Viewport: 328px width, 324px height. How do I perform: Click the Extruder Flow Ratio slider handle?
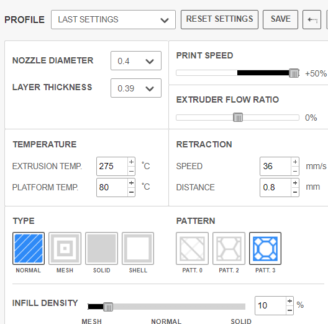[x=238, y=118]
